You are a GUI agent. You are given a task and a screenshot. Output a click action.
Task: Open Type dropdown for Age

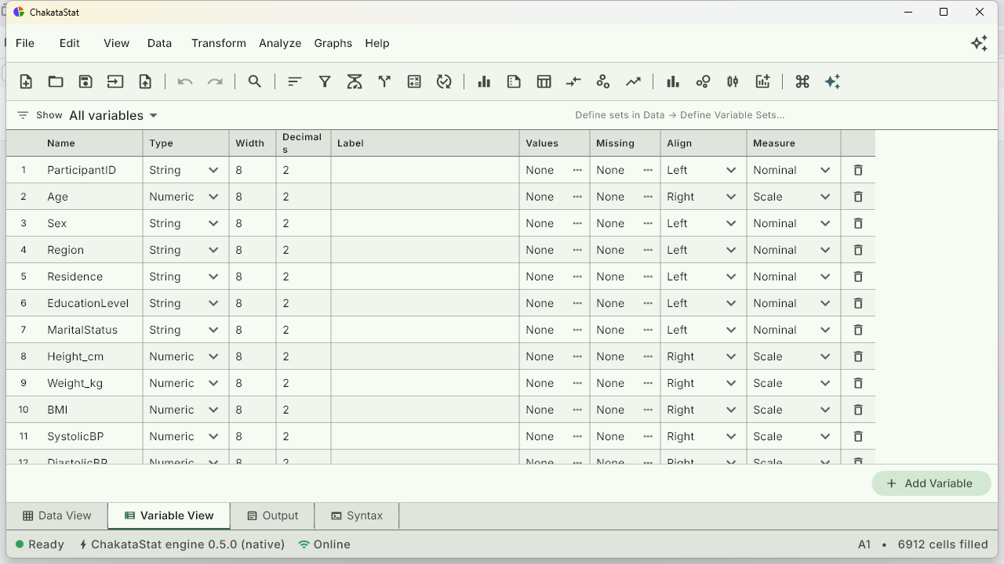[185, 197]
